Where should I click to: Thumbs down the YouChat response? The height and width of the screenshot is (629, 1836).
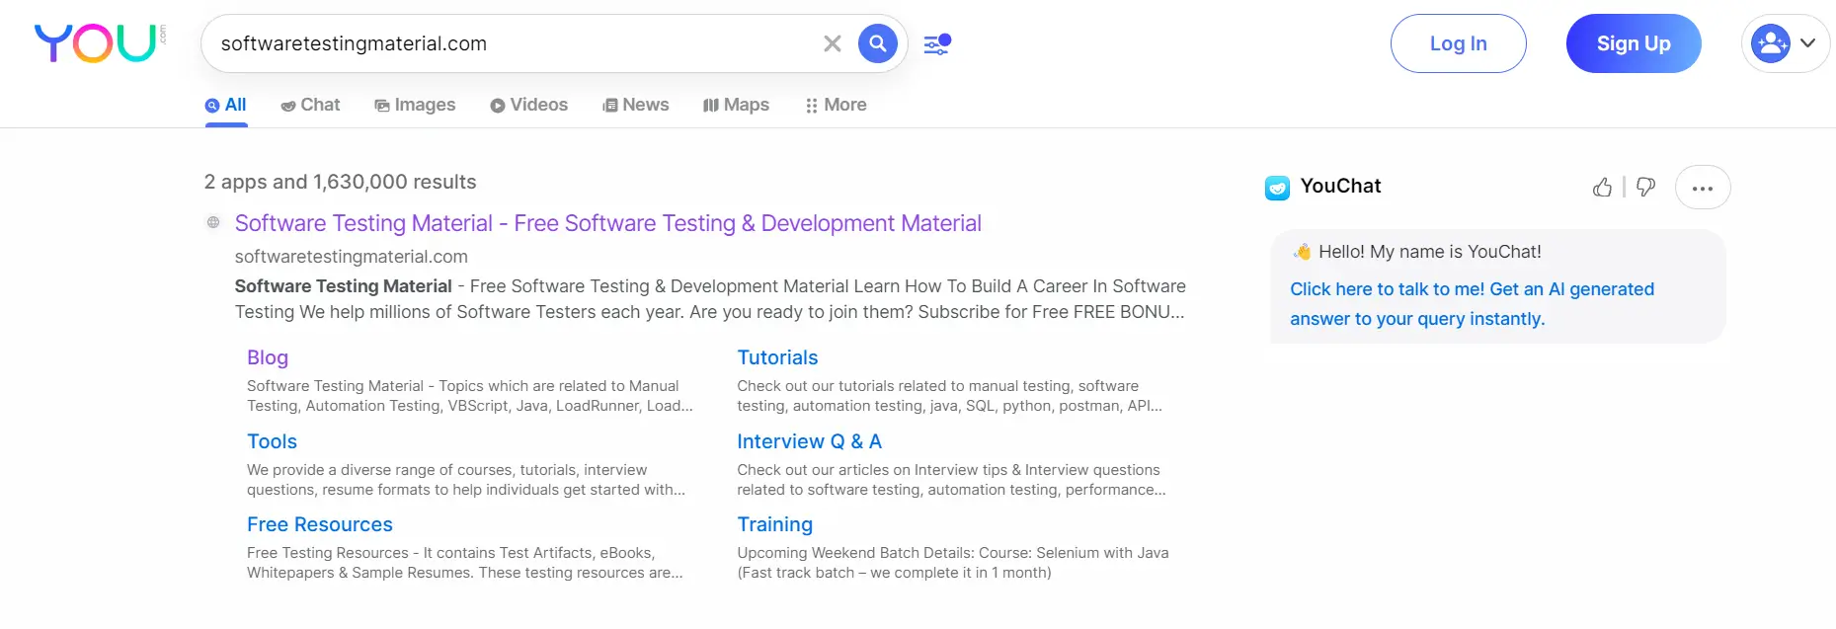tap(1645, 187)
